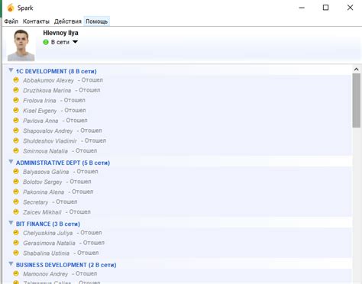Select contact Shapovalov Andrey
Screen dimensions: 362x284
click(48, 131)
